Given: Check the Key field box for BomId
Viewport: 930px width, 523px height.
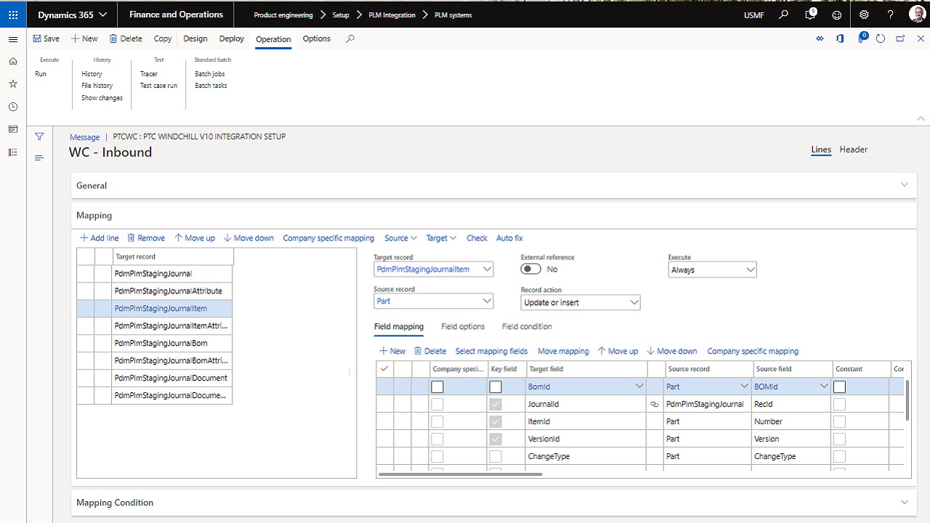Looking at the screenshot, I should (x=496, y=387).
